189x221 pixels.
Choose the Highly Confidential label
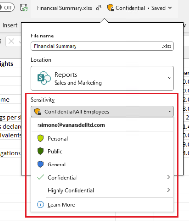click(x=102, y=190)
